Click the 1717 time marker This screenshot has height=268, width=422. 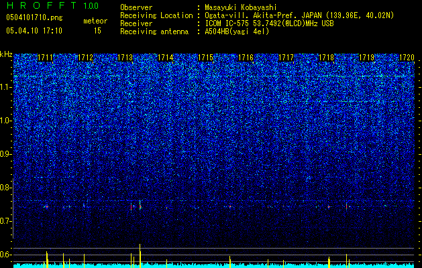point(286,58)
